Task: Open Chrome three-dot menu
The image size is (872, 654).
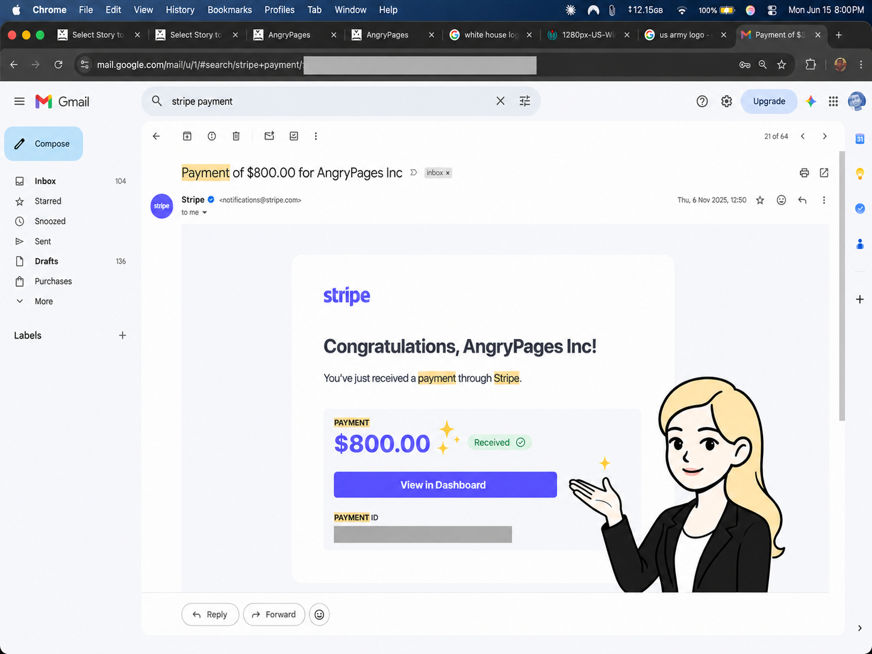Action: [x=861, y=64]
